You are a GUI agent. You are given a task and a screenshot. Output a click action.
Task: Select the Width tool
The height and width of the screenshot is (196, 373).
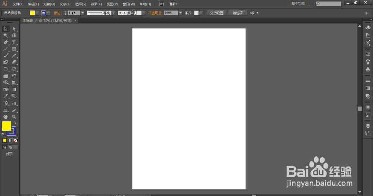tap(6, 76)
